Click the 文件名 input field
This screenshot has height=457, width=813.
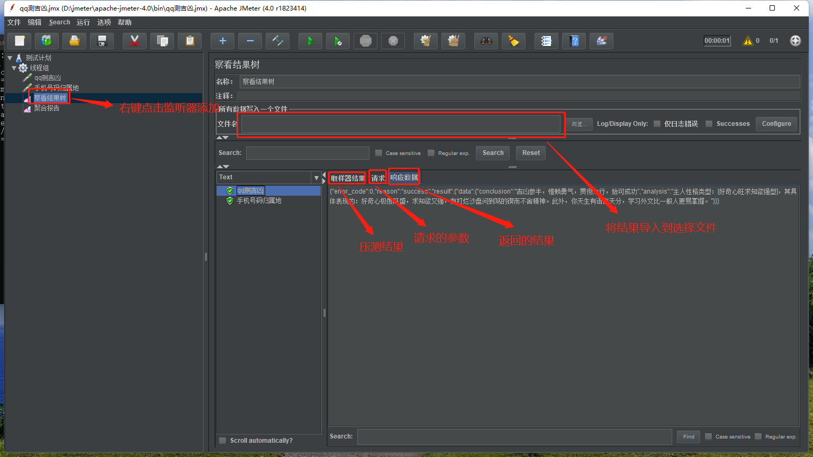[x=401, y=124]
